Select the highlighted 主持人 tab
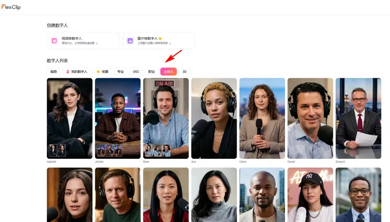Image resolution: width=390 pixels, height=222 pixels. [168, 72]
